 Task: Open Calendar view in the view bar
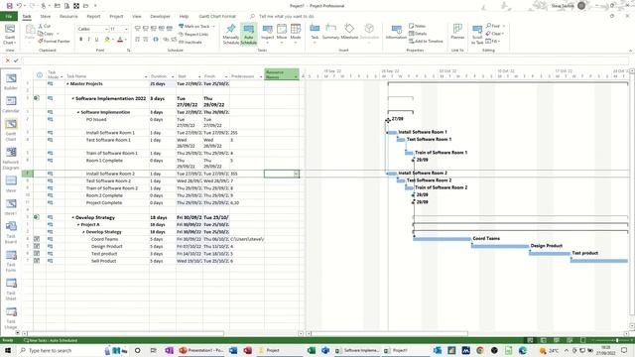[x=11, y=104]
